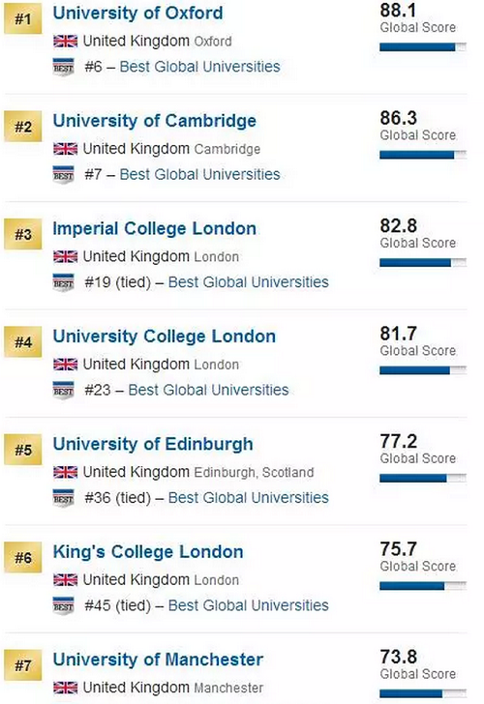The width and height of the screenshot is (484, 704).
Task: Open University of Oxford page
Action: pos(137,13)
